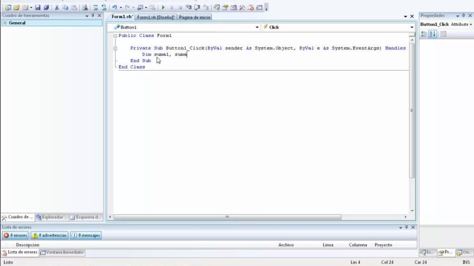Select the Ventana Inmediato tab
This screenshot has width=474, height=266.
(x=62, y=253)
